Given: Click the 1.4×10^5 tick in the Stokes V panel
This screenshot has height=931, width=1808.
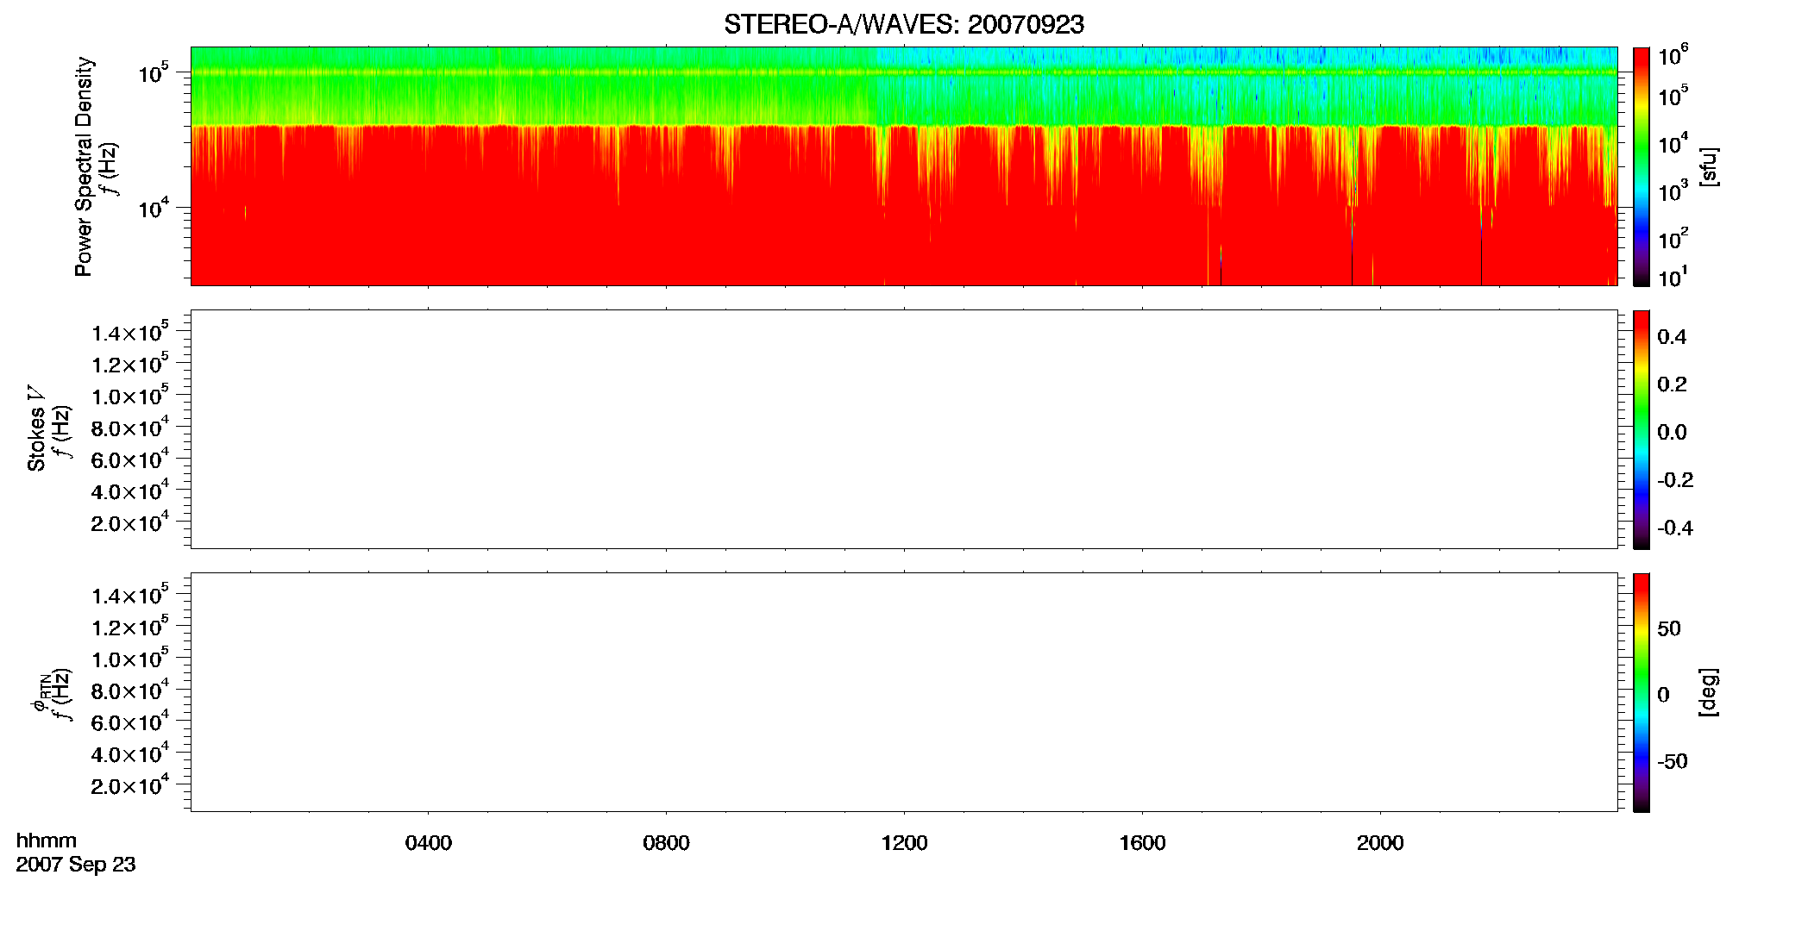Looking at the screenshot, I should [x=130, y=332].
